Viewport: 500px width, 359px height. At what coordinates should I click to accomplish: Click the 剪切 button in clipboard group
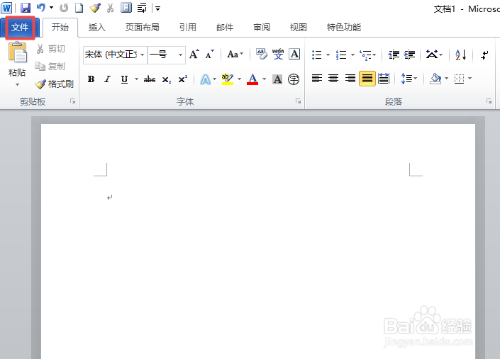coord(51,49)
